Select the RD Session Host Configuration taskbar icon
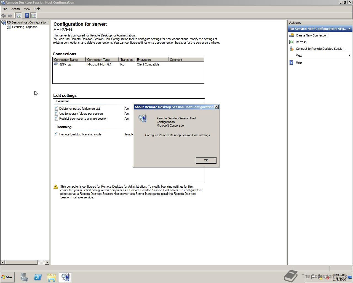This screenshot has width=353, height=283. [x=65, y=277]
